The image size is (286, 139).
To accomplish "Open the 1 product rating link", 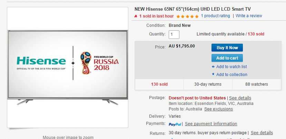I will pos(215,16).
